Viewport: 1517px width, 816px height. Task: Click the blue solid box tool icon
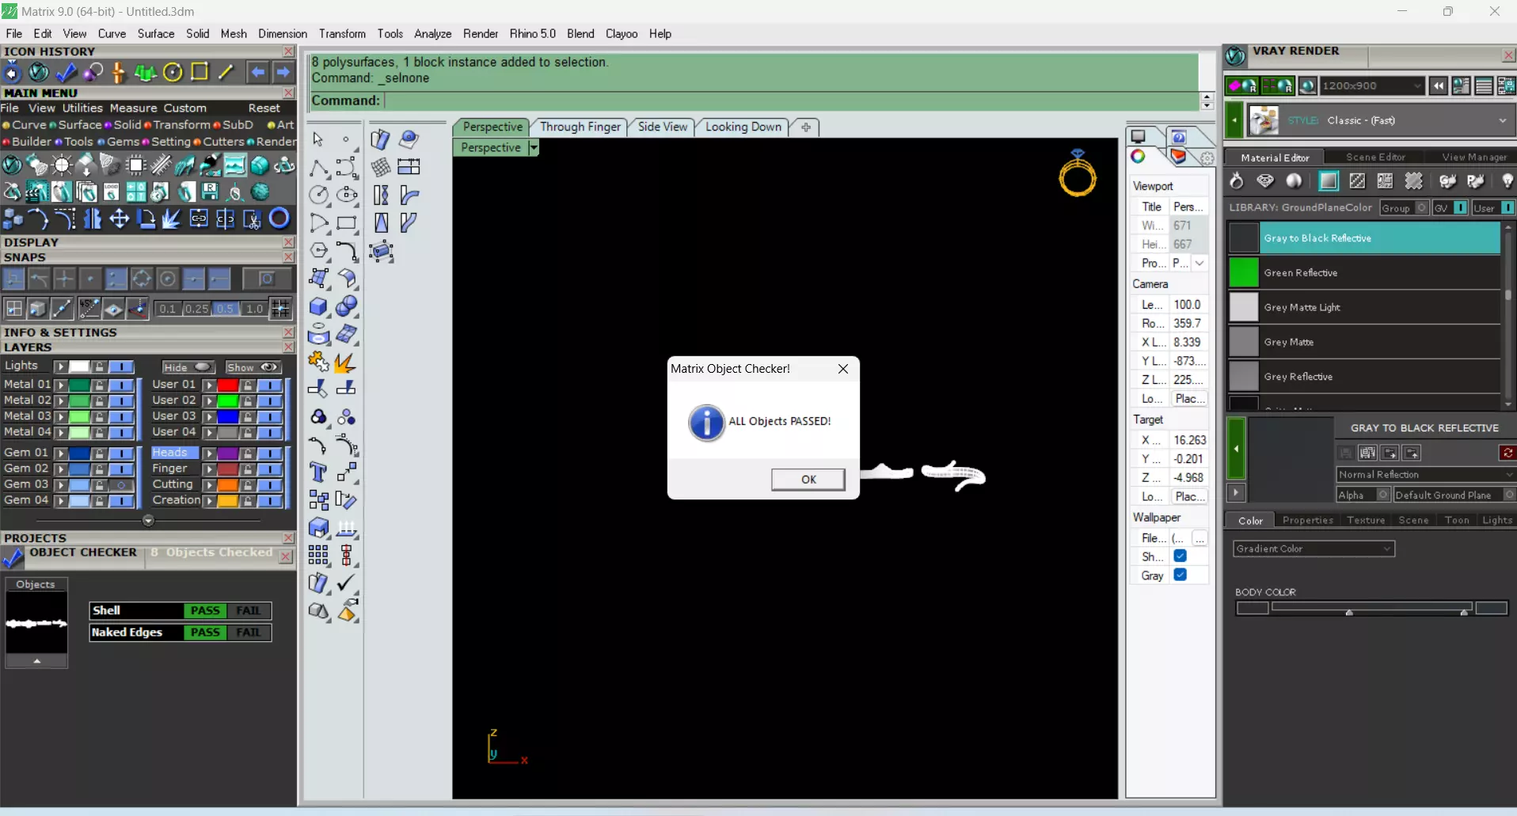click(318, 306)
